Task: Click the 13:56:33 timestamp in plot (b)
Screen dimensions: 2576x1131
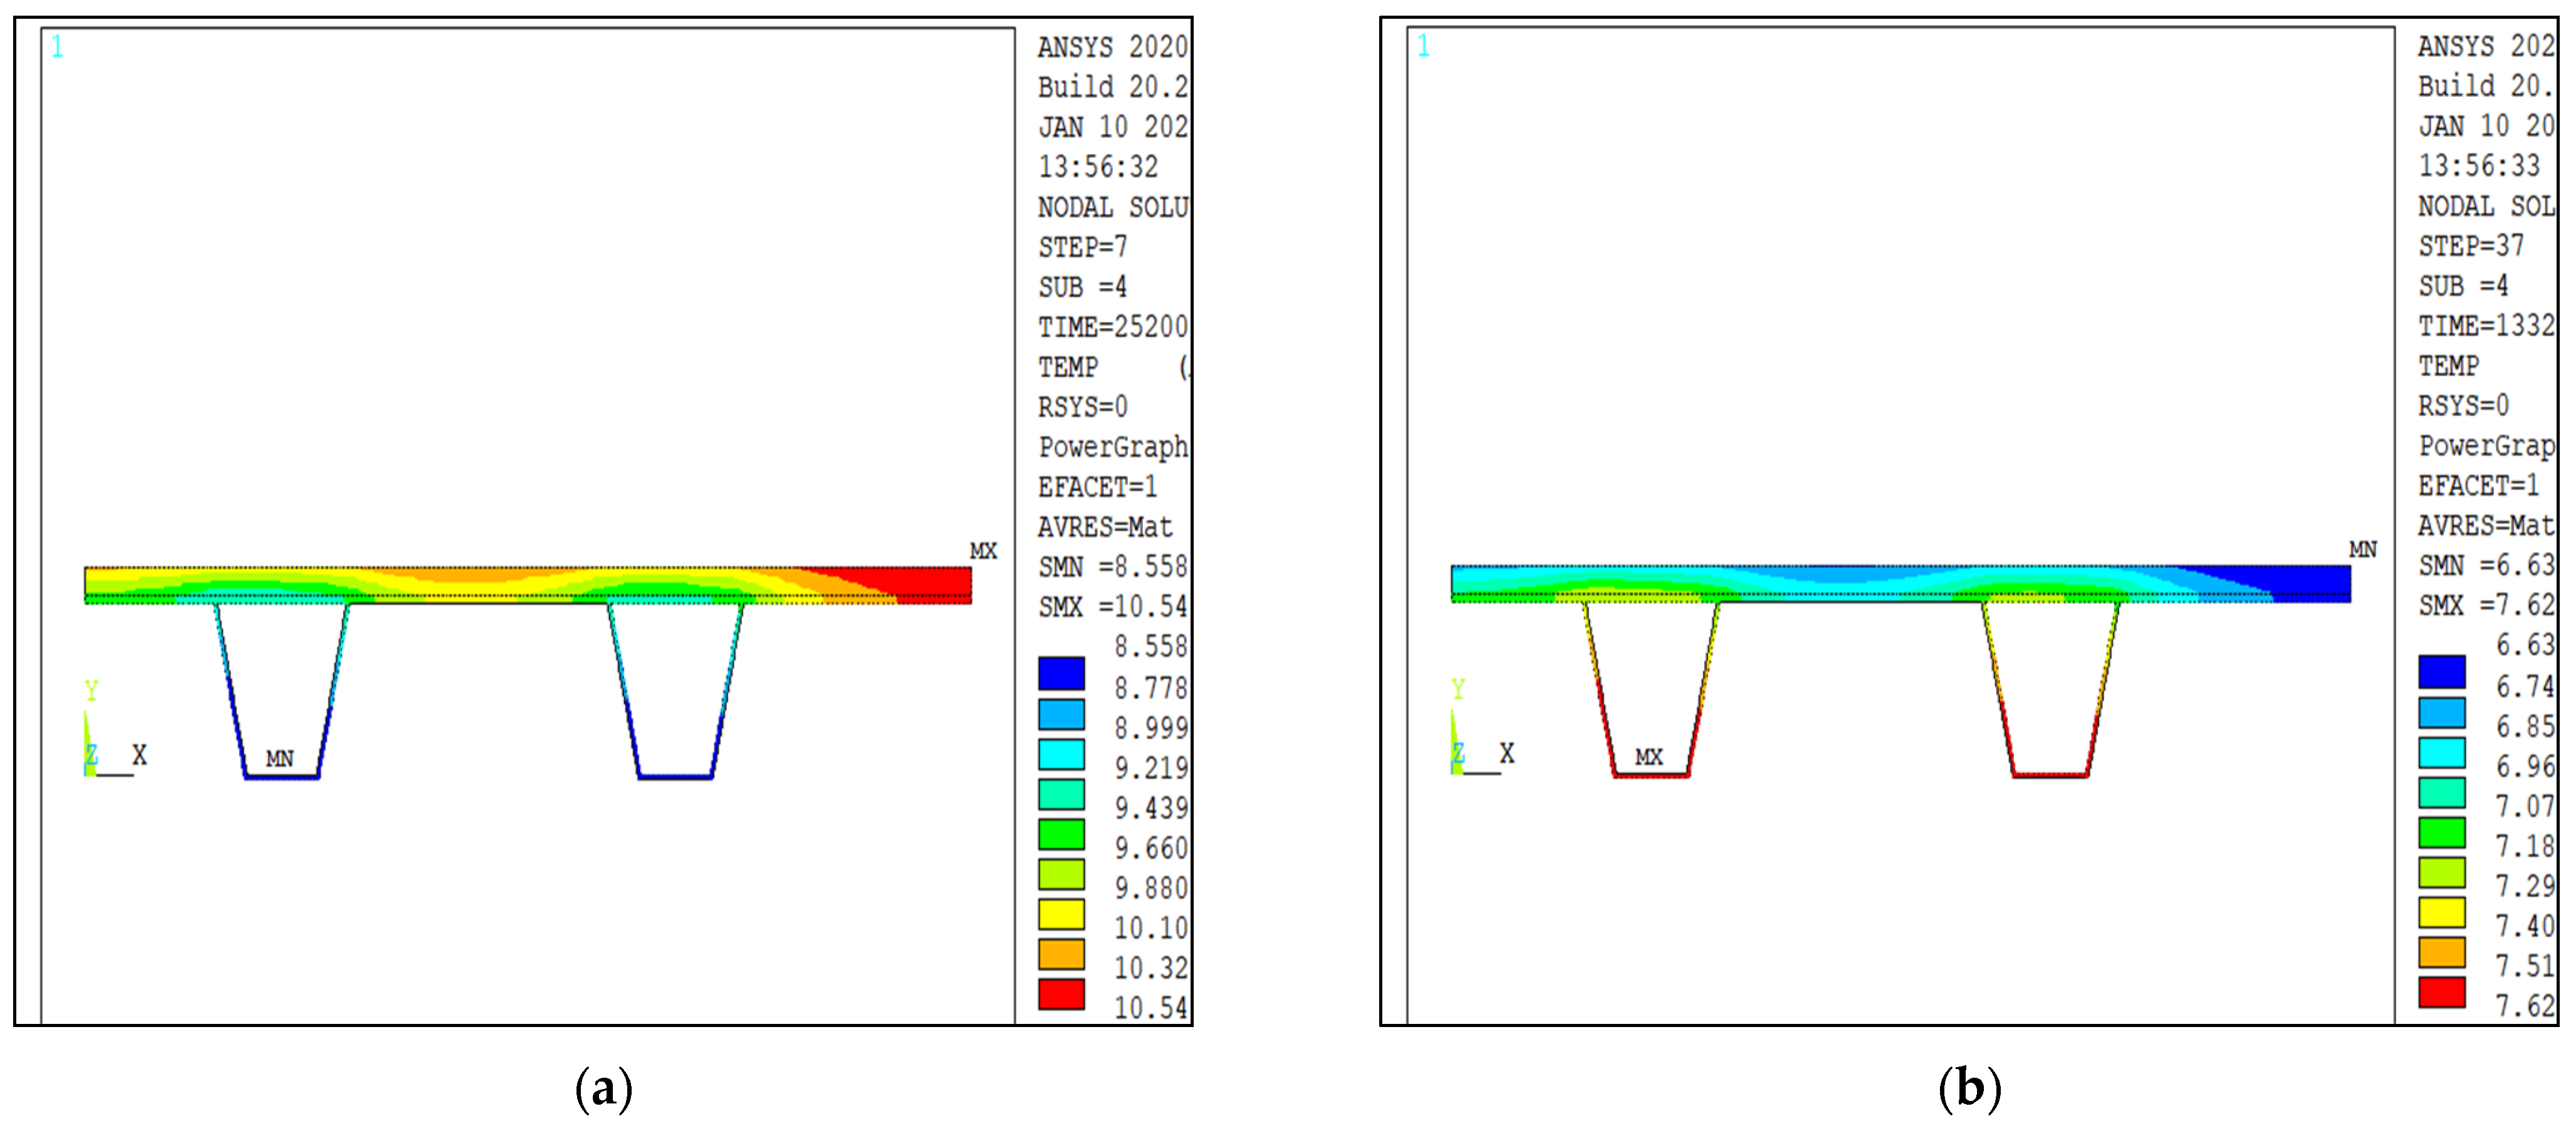Action: tap(2479, 166)
